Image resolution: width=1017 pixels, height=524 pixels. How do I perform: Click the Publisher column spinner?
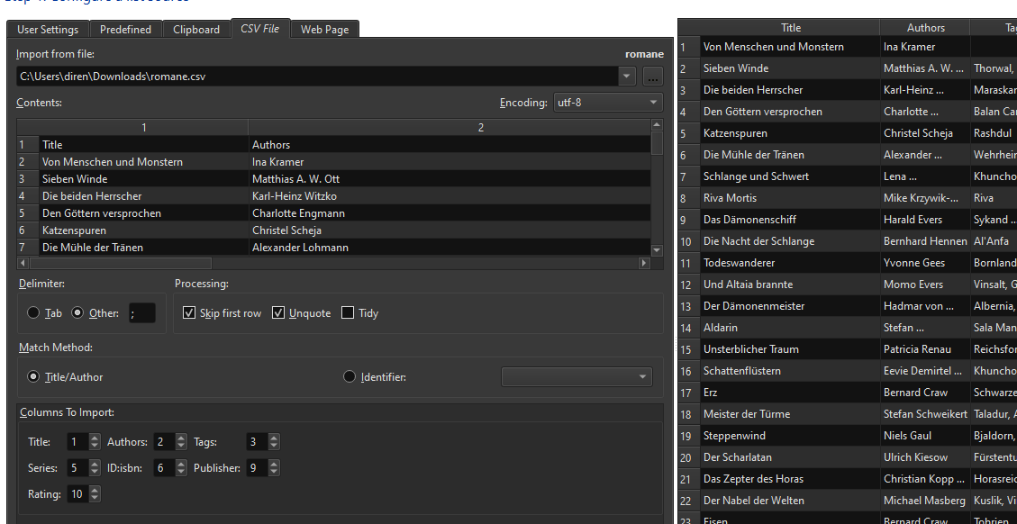click(x=263, y=468)
